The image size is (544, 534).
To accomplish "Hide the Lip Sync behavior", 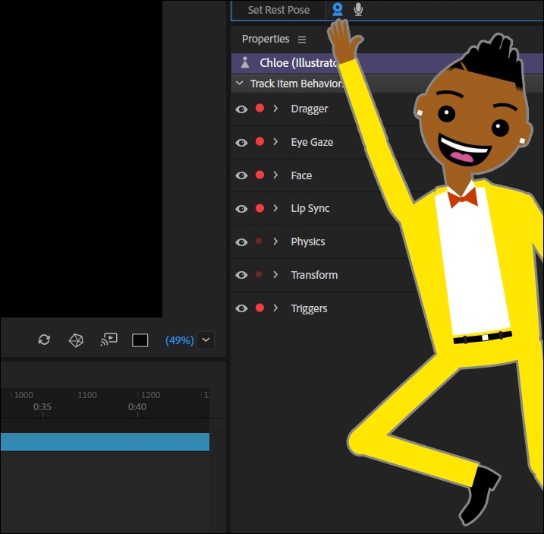I will pyautogui.click(x=241, y=208).
